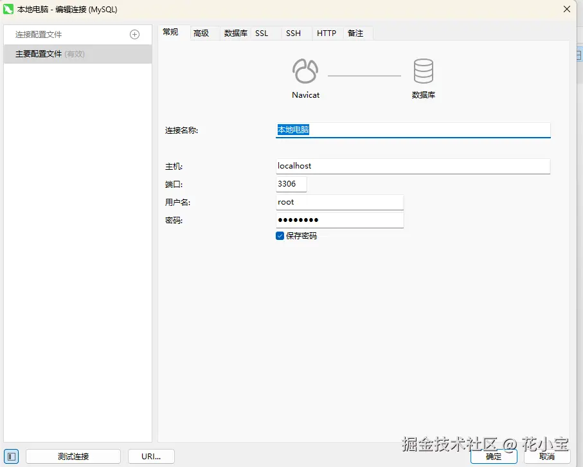Open the 数据库 tab
The width and height of the screenshot is (583, 467).
pos(236,33)
